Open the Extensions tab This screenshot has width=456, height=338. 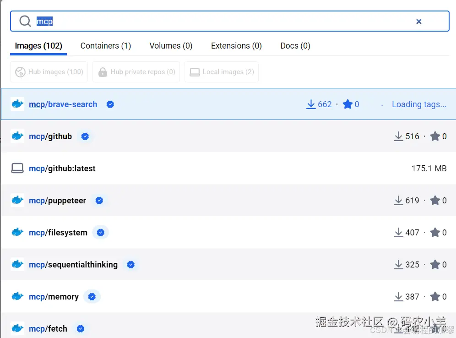[236, 45]
